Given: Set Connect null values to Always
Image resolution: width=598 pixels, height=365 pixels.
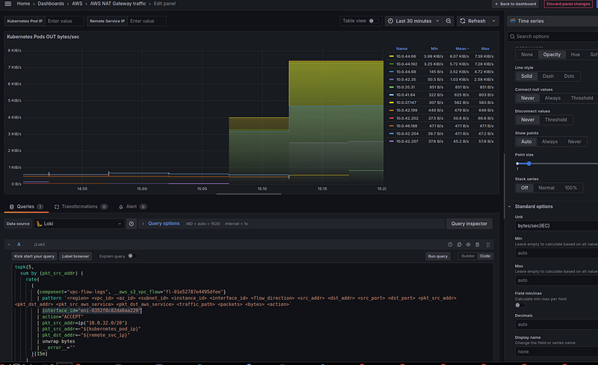Looking at the screenshot, I should point(552,98).
